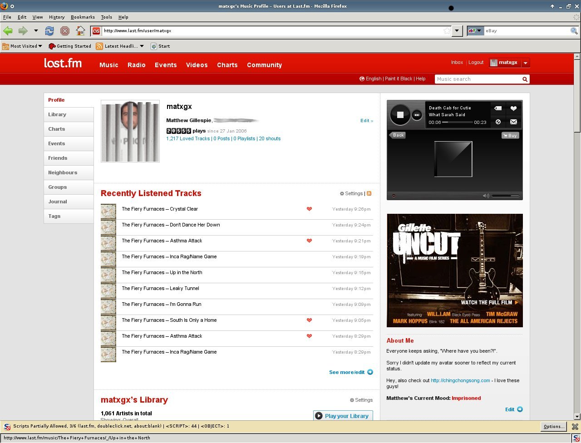Click the Last.fm site favicon in address bar
Screen dimensions: 581x443
(96, 31)
